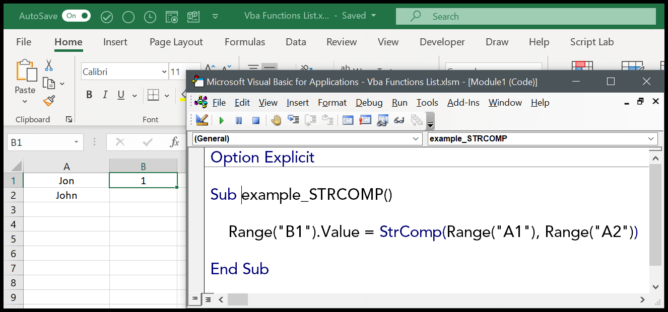The height and width of the screenshot is (312, 668).
Task: Open the Watch Window icon
Action: point(382,120)
